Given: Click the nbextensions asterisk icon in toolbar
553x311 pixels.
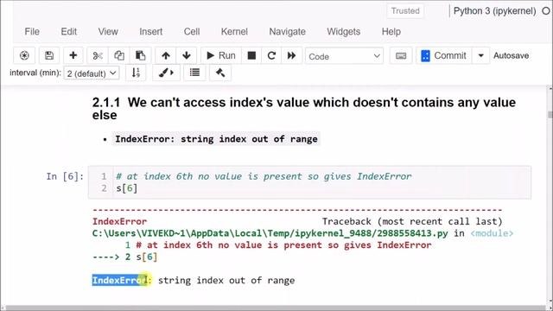Looking at the screenshot, I should (24, 55).
